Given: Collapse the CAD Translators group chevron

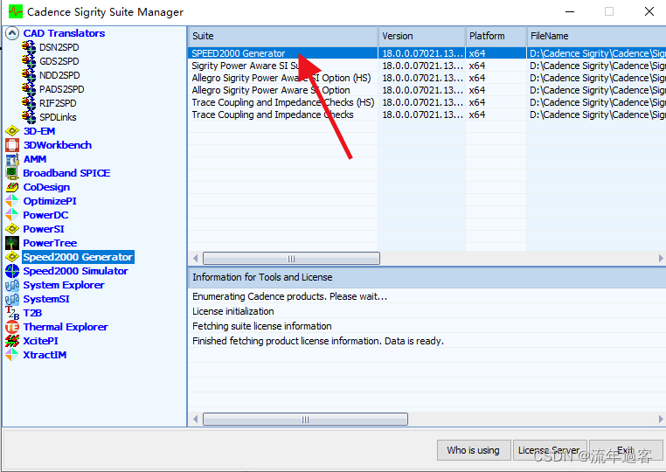Looking at the screenshot, I should pos(12,33).
